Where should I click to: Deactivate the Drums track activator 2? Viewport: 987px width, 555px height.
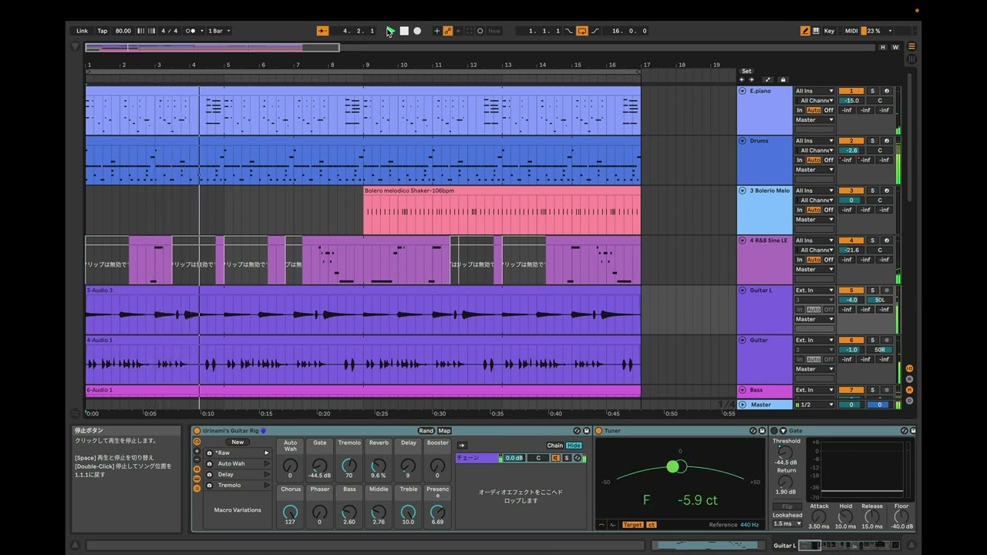tap(851, 141)
